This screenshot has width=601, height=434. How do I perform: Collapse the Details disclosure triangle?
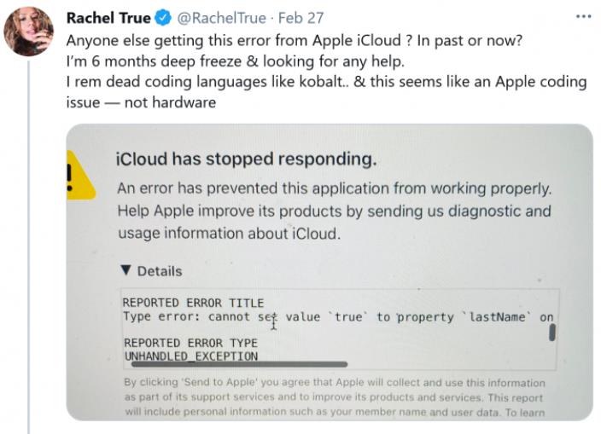[x=125, y=271]
